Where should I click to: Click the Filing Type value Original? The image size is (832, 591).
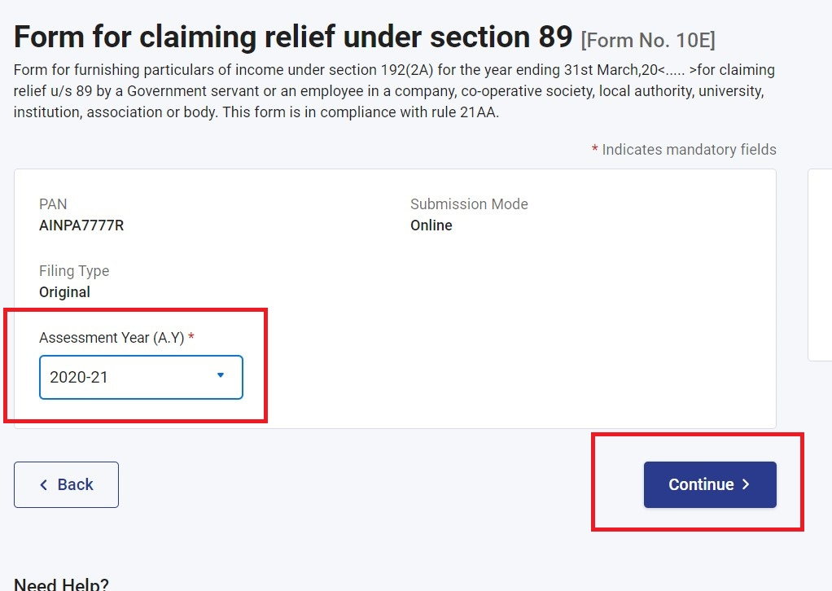tap(64, 292)
